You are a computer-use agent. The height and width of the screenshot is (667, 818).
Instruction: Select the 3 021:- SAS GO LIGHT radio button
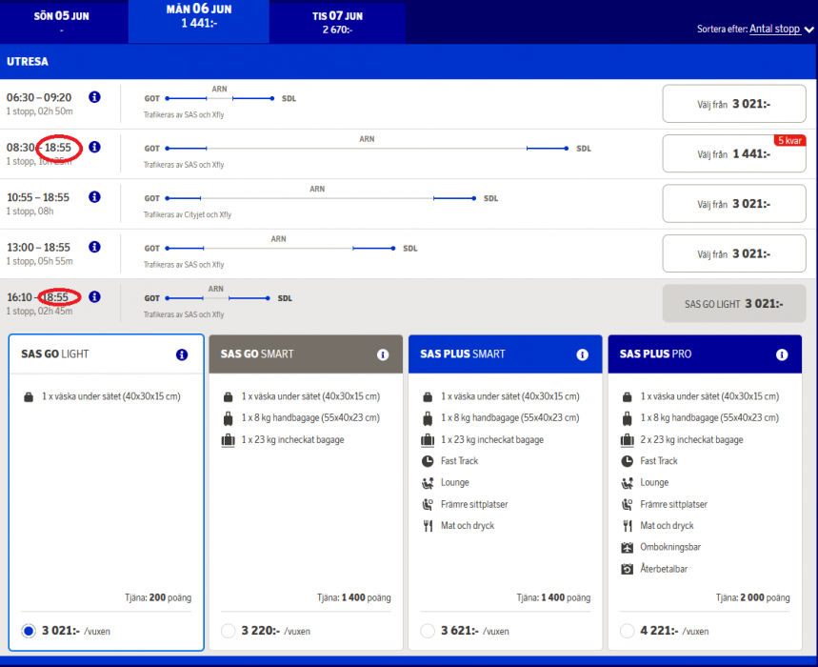tap(28, 631)
